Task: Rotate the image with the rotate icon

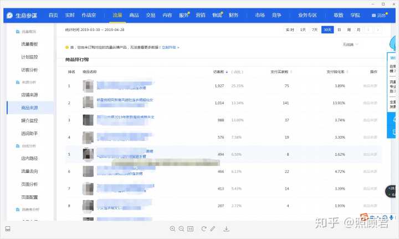Action: [204, 228]
